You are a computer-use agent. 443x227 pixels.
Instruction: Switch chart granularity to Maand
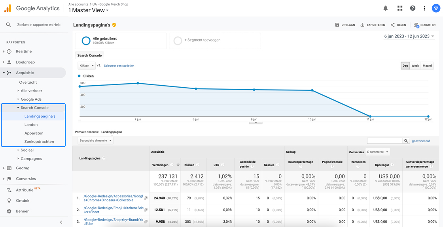(x=427, y=66)
